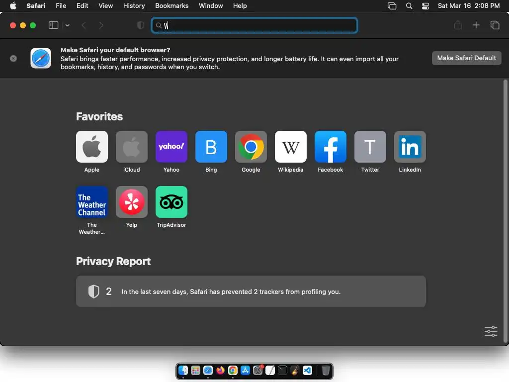
Task: Launch Visual Studio Code from the Dock
Action: tap(307, 370)
